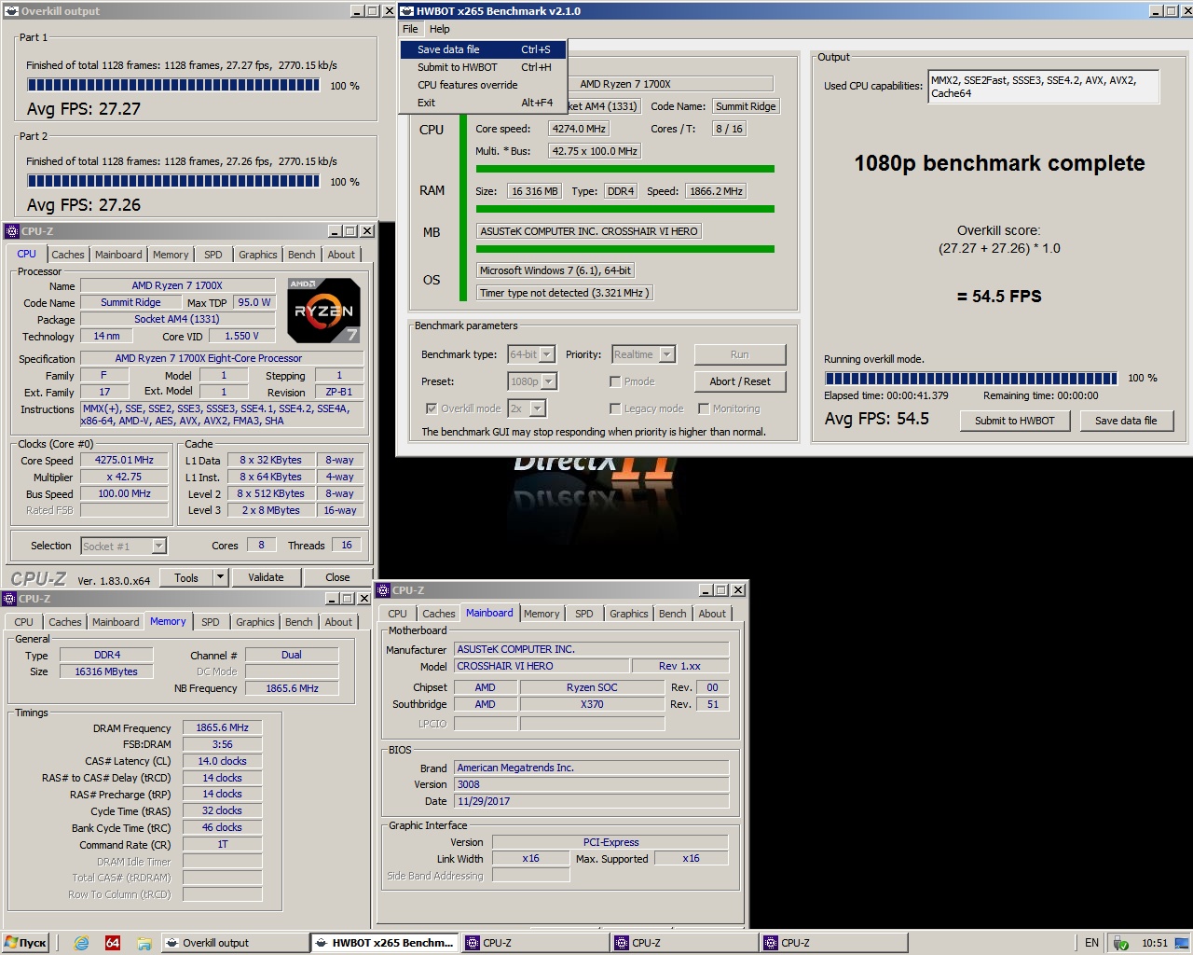Switch to SPD tab in CPU-Z CPU window

point(213,255)
